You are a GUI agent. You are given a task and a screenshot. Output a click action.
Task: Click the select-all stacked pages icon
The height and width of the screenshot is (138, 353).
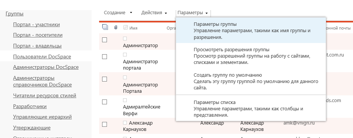(105, 27)
